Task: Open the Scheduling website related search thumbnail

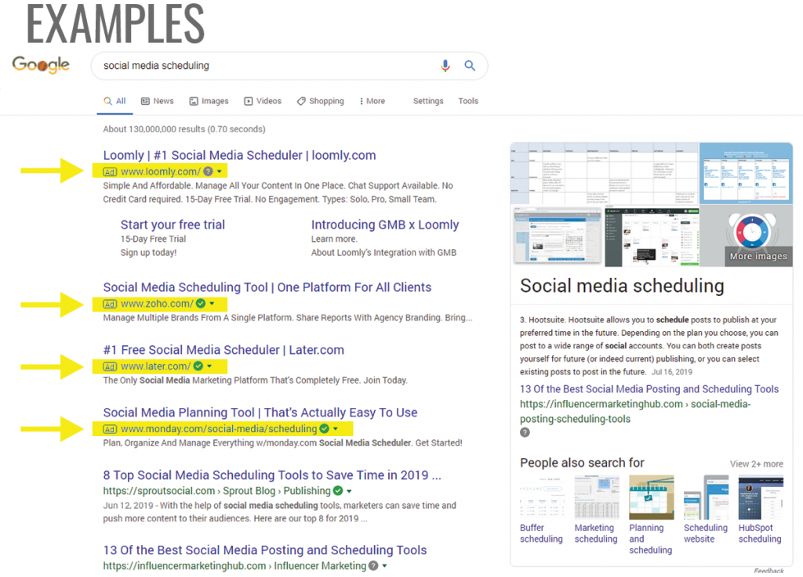Action: coord(706,497)
